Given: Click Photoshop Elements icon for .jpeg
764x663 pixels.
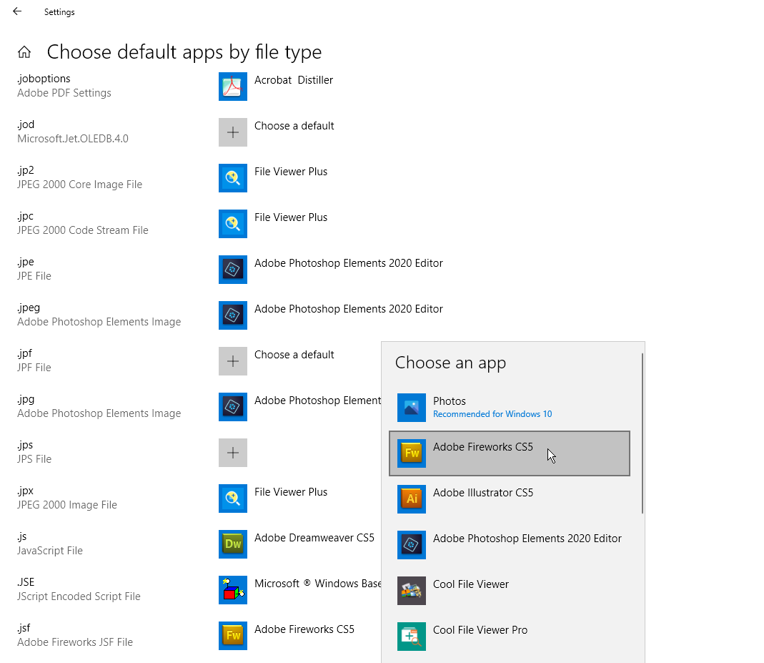Looking at the screenshot, I should (x=233, y=315).
